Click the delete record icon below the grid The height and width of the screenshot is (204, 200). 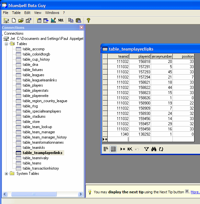click(x=130, y=149)
